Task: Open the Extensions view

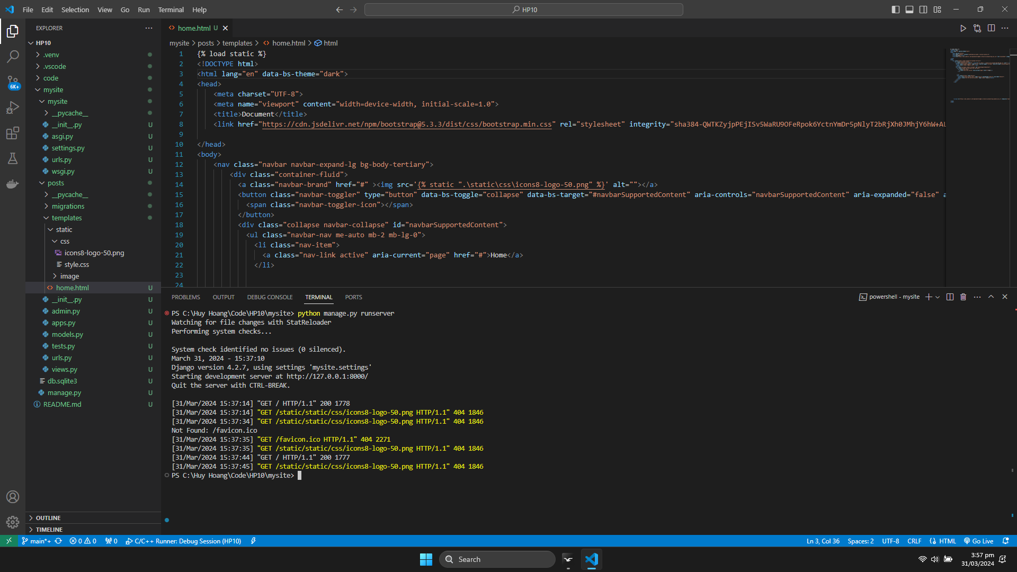Action: tap(13, 133)
